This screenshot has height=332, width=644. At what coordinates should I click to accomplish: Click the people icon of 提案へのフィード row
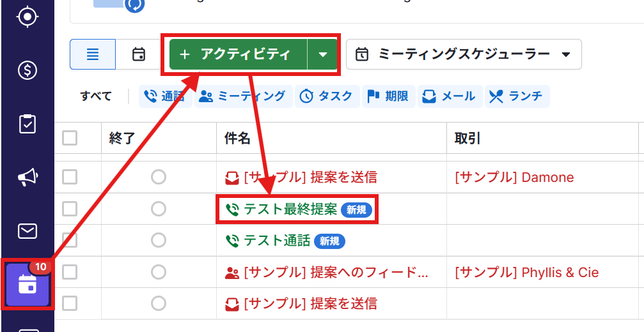[x=232, y=272]
